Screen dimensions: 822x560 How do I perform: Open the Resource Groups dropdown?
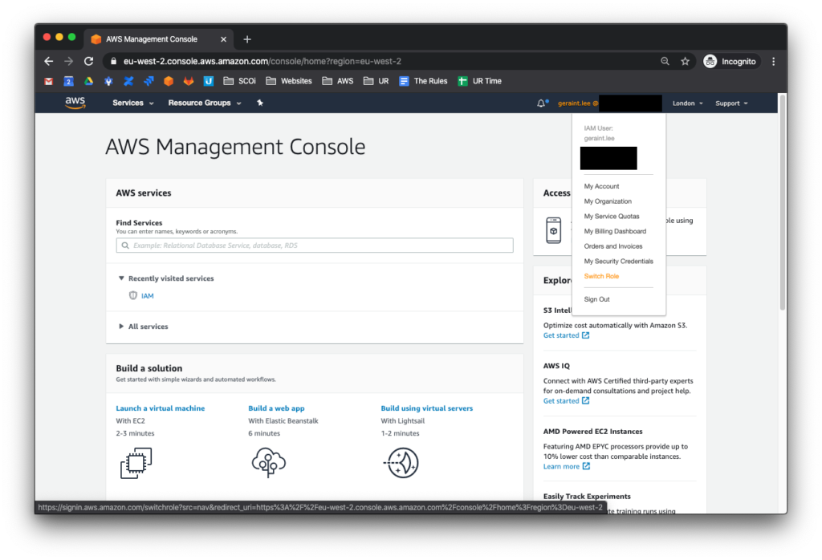tap(205, 103)
